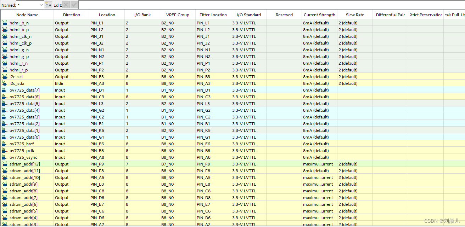Click the input pin icon for ov7725_data[2]
The image size is (465, 227).
pyautogui.click(x=4, y=124)
